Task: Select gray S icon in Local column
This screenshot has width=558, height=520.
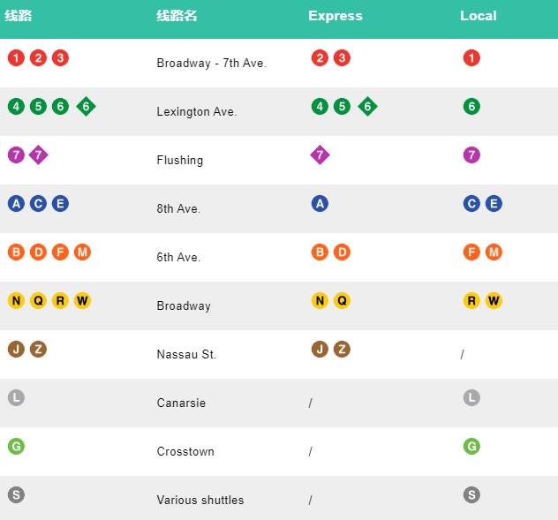Action: (471, 495)
